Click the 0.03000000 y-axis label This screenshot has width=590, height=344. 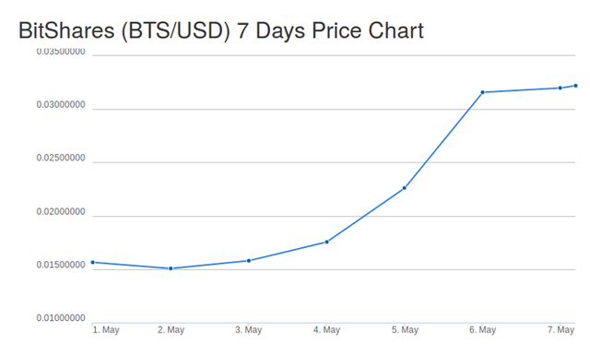61,105
